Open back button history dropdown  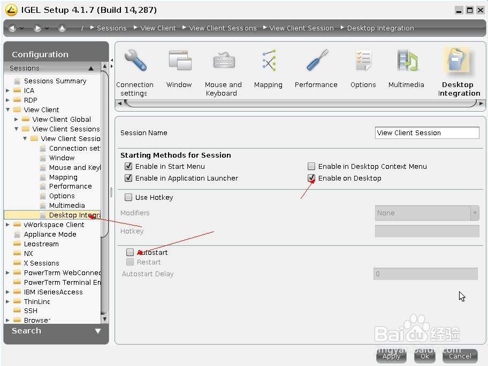pos(22,28)
